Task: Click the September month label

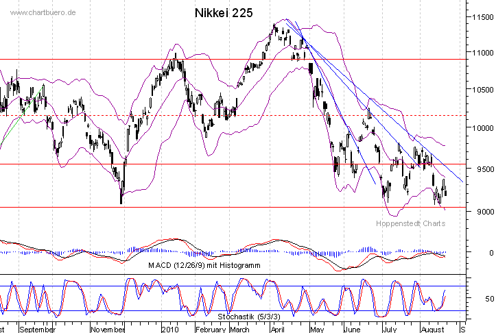Action: pos(37,330)
